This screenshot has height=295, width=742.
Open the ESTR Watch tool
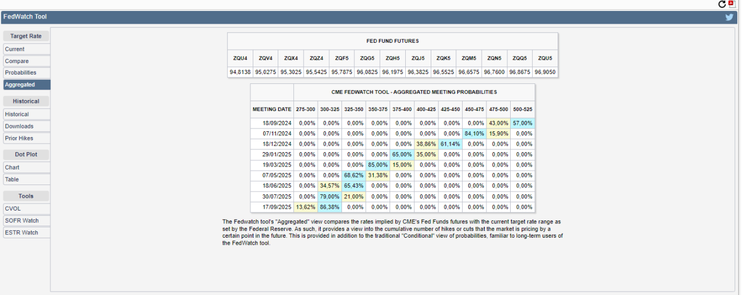click(x=26, y=233)
